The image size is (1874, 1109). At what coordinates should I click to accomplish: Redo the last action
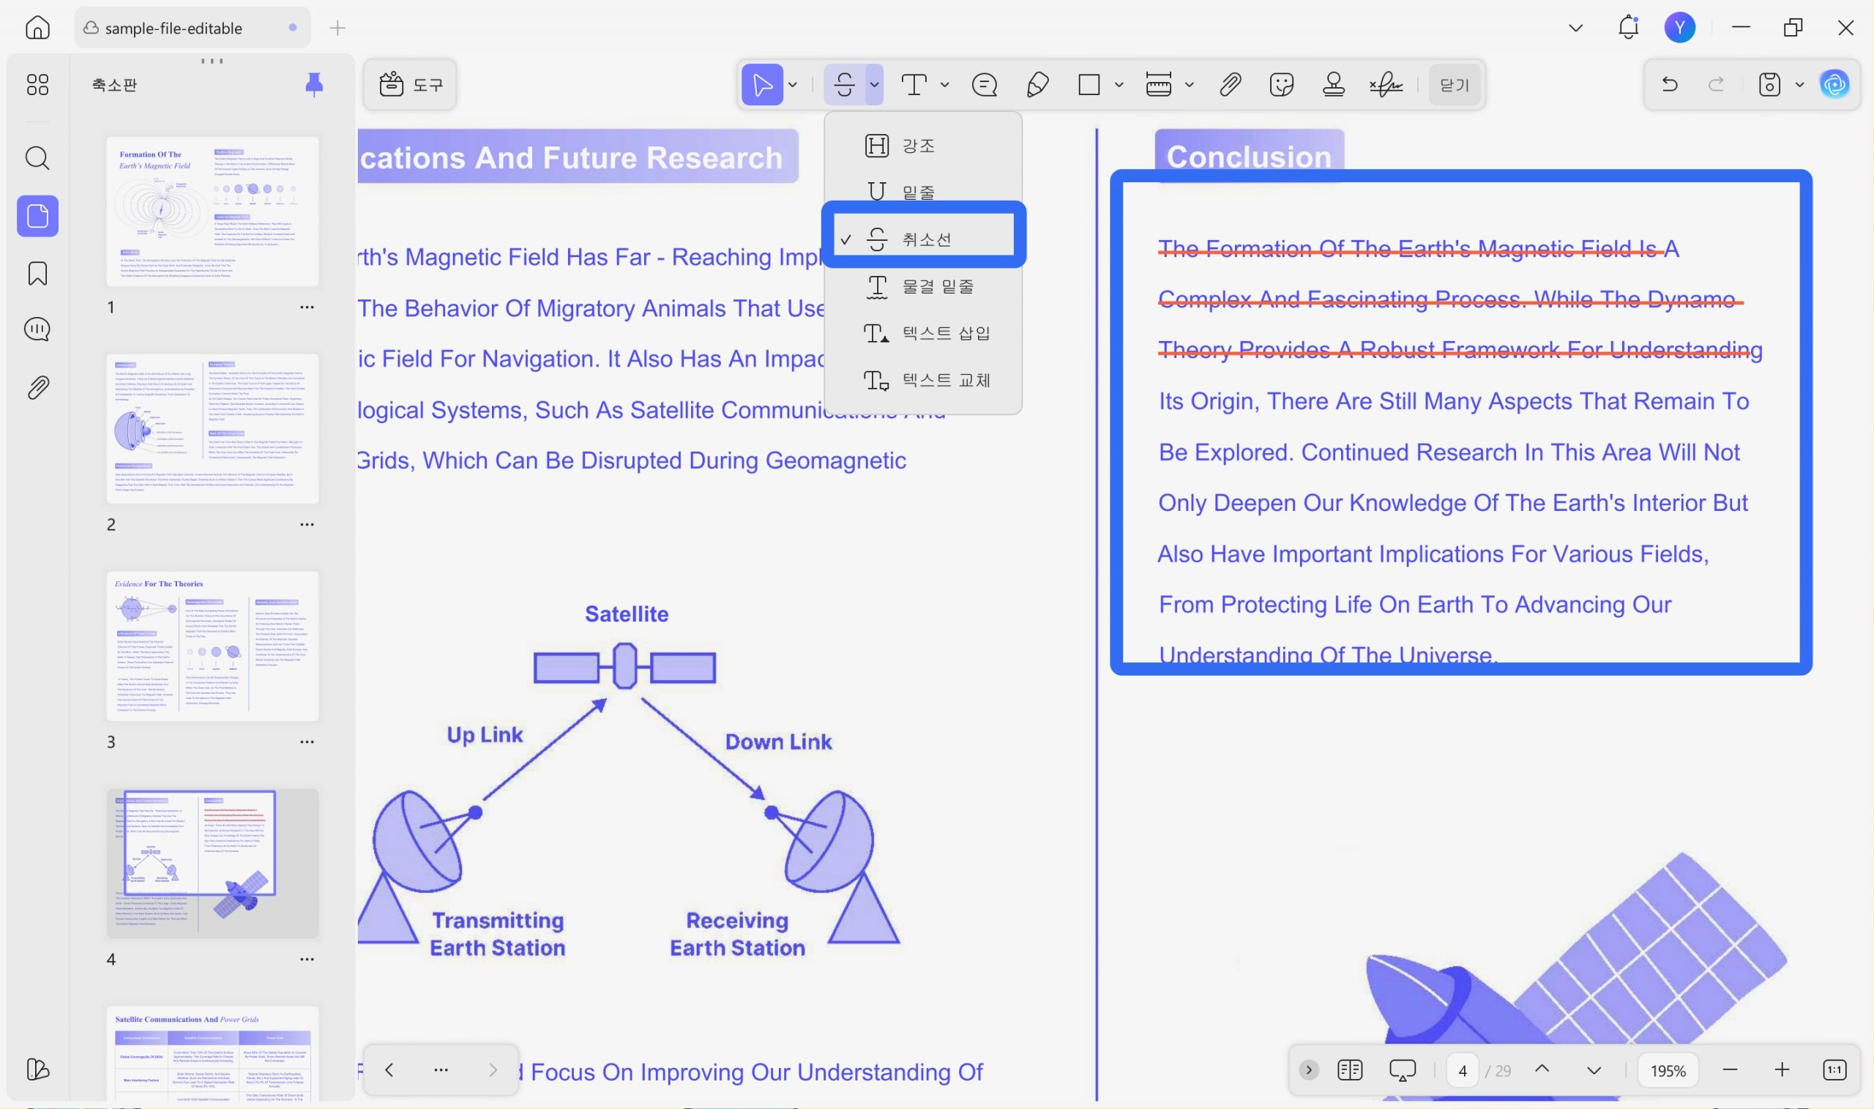coord(1717,84)
